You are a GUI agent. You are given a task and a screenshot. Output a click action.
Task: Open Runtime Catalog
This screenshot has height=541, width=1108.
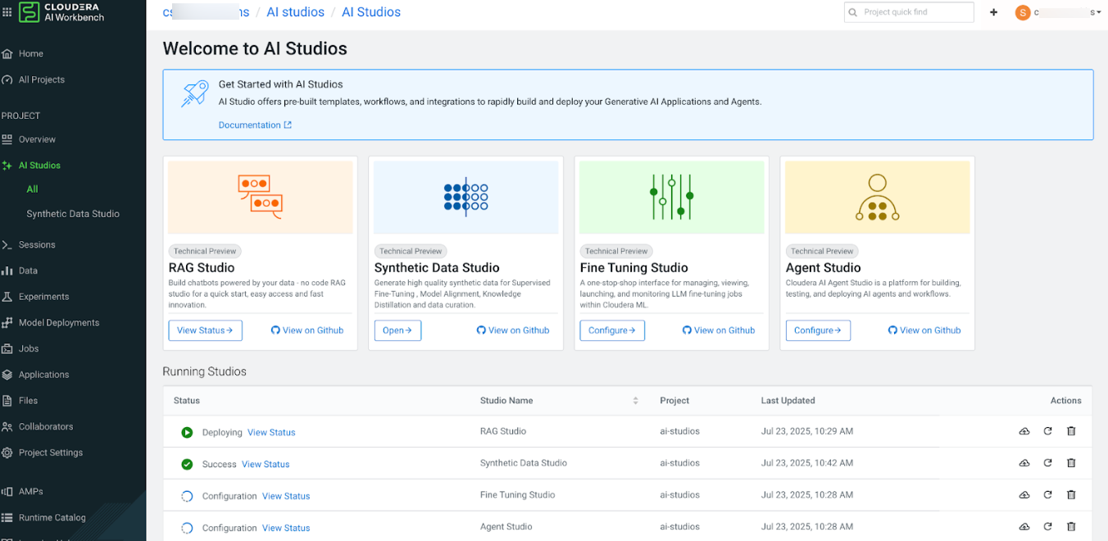[52, 518]
